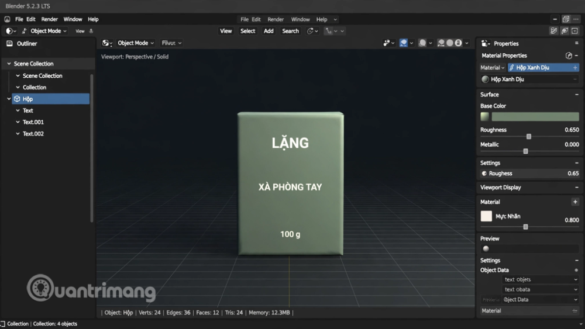Add new material with plus beside Hộp Xanh Dịu
Image resolution: width=585 pixels, height=329 pixels.
(575, 67)
